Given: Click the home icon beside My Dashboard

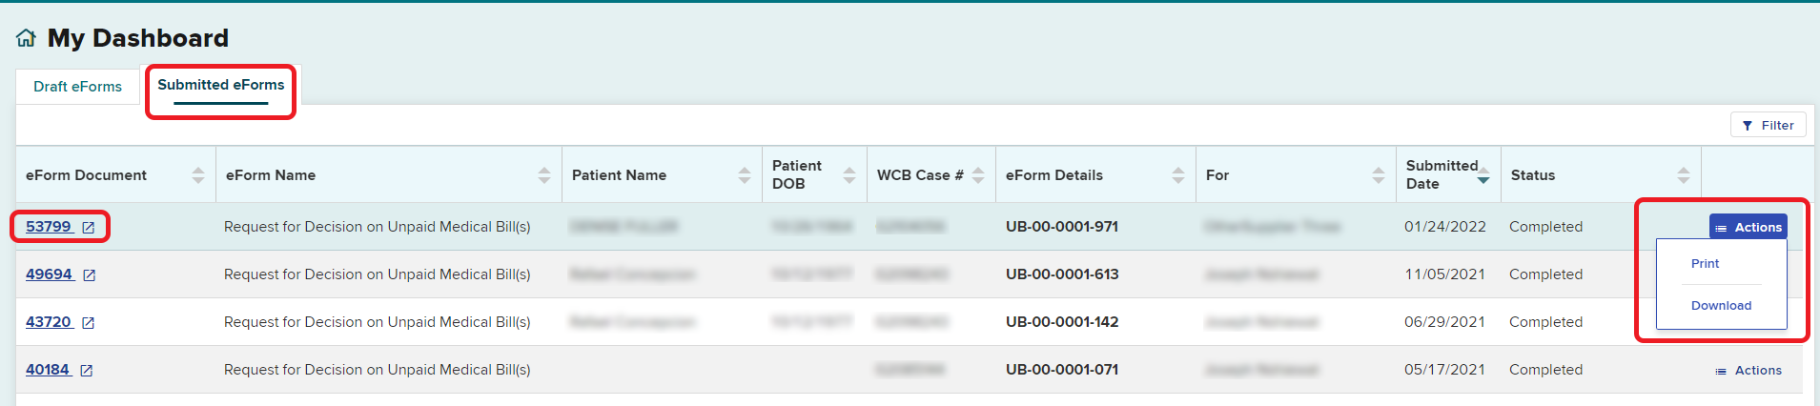Looking at the screenshot, I should (x=26, y=38).
